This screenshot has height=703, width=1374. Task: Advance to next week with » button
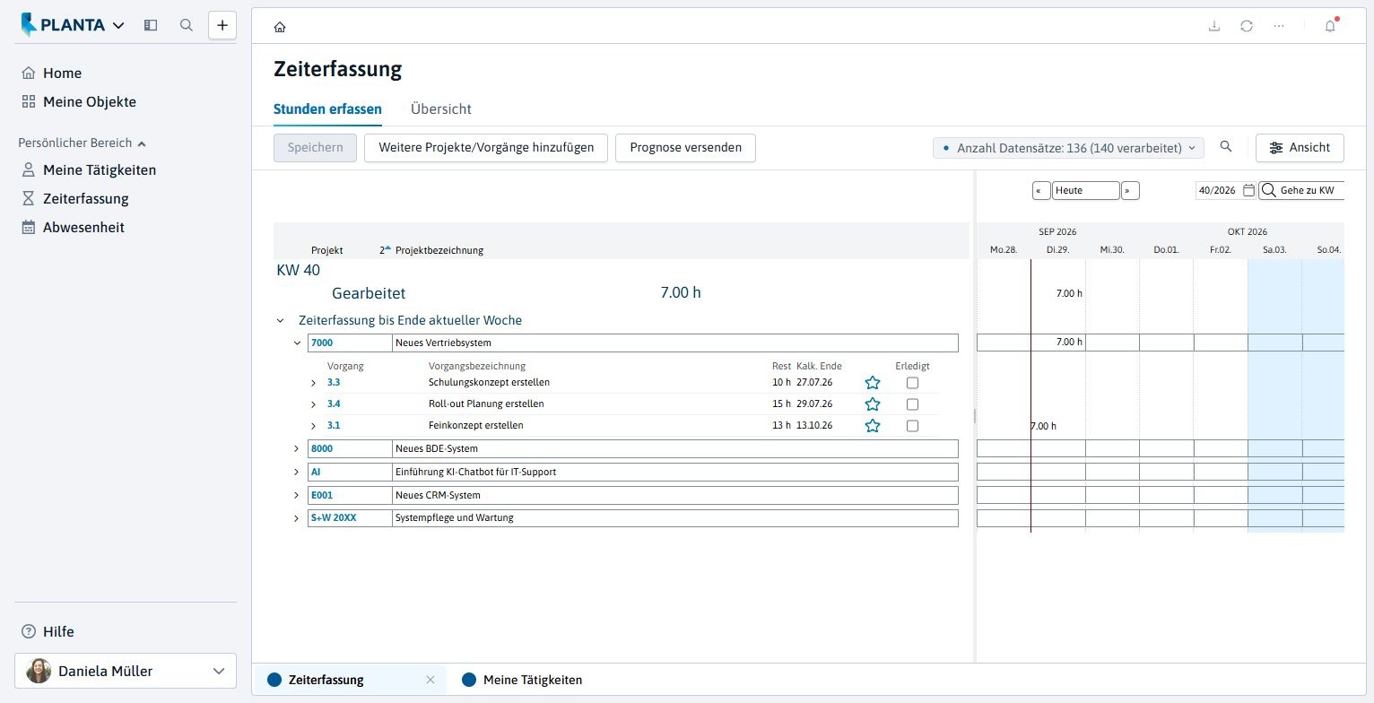pyautogui.click(x=1131, y=190)
